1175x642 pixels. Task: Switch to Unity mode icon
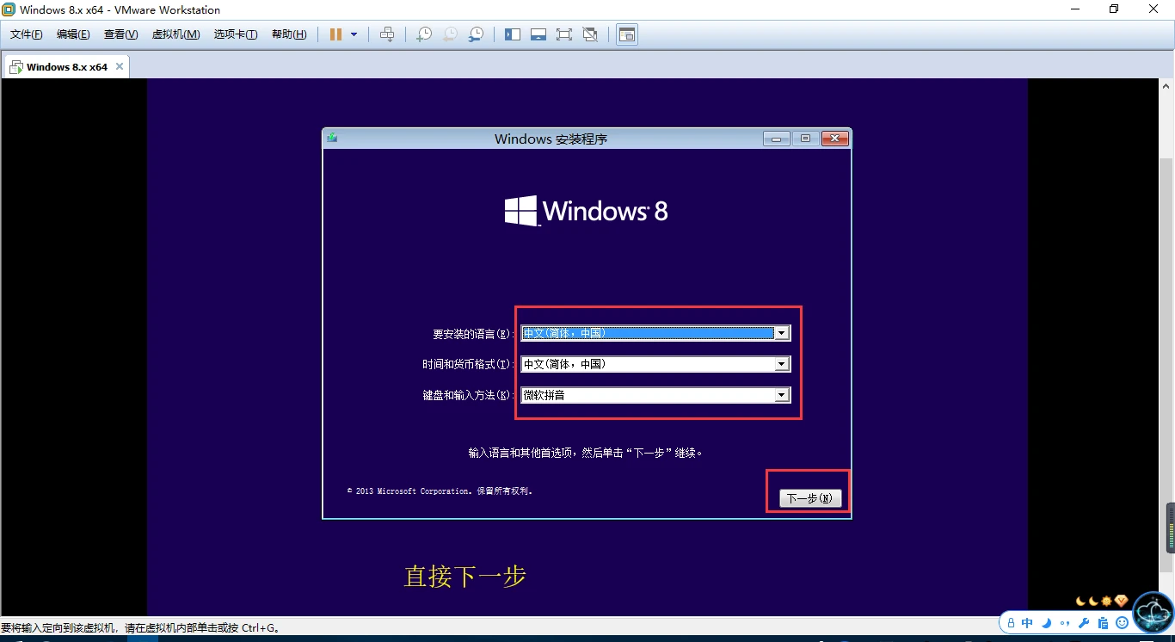click(x=590, y=34)
